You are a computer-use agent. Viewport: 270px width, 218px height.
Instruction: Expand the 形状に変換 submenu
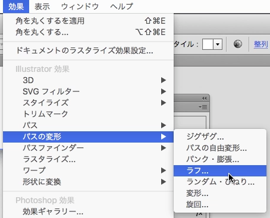[x=89, y=182]
